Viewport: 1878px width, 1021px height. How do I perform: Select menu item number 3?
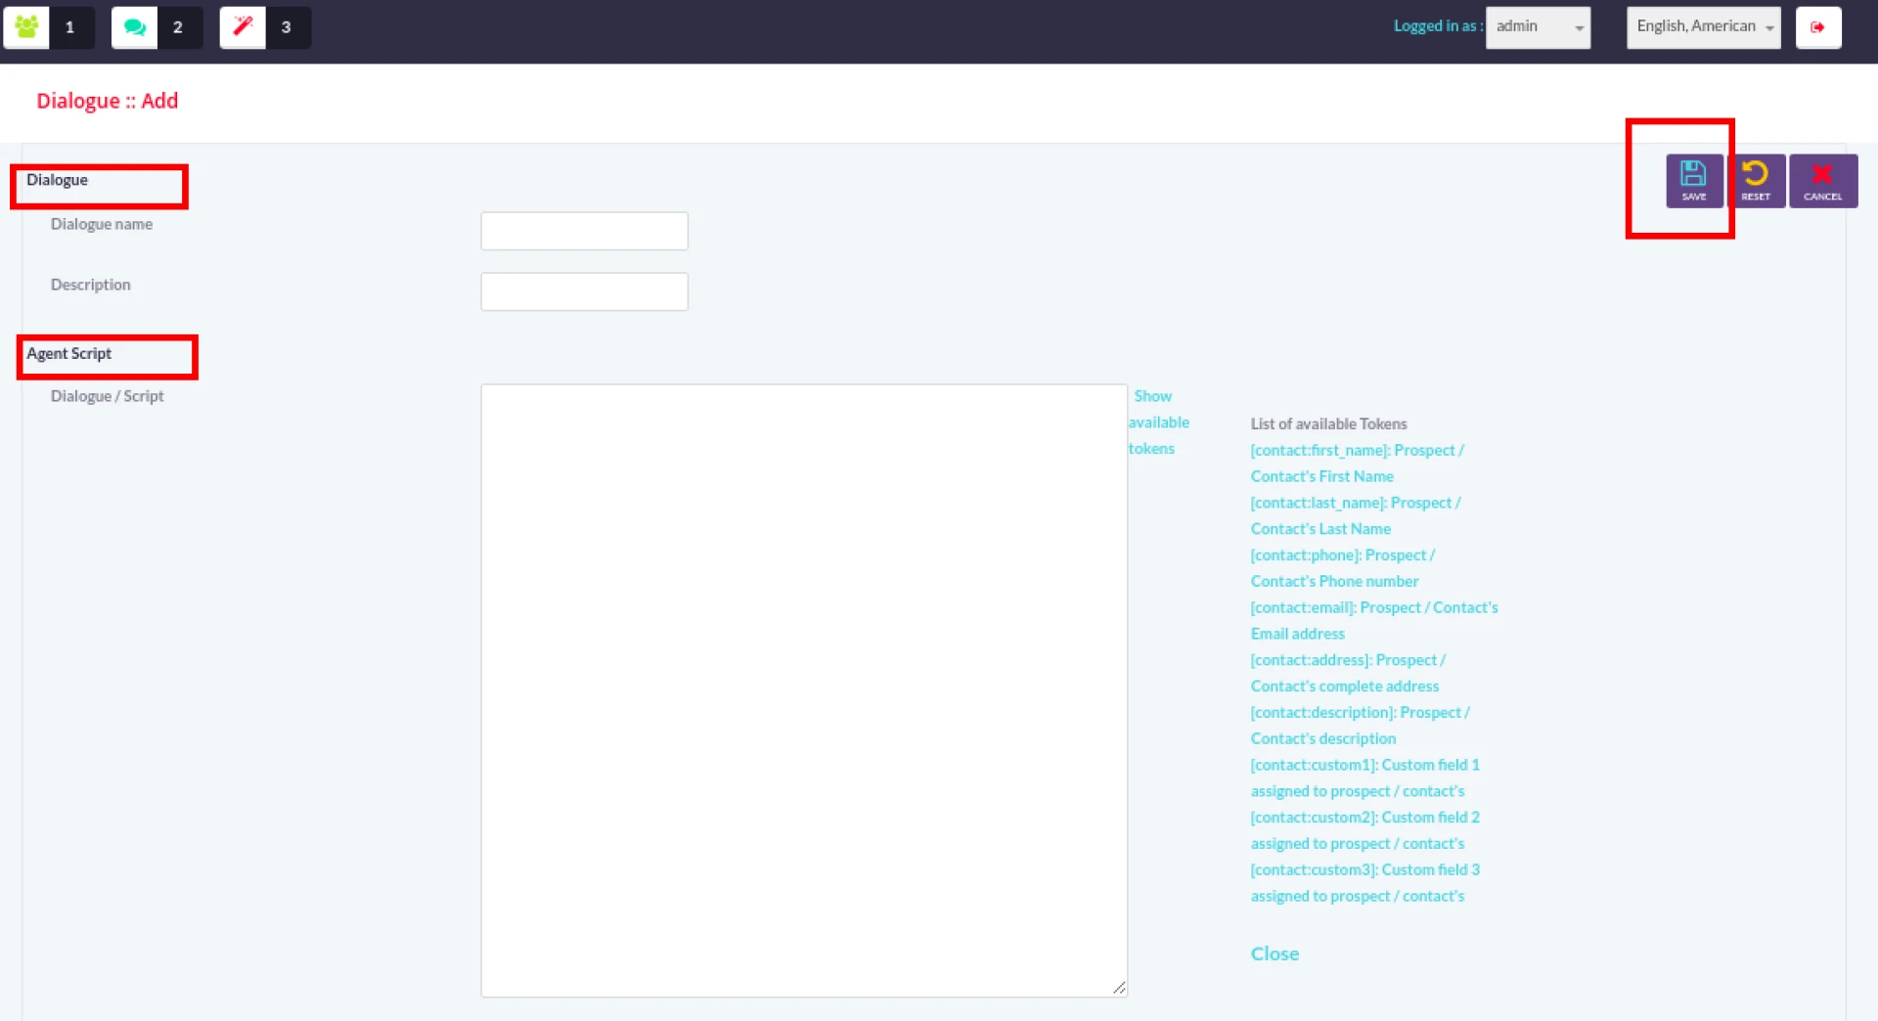pyautogui.click(x=287, y=27)
